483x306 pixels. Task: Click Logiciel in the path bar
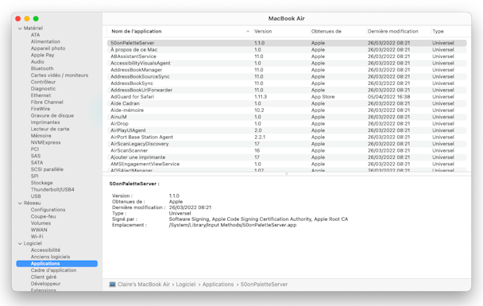click(186, 284)
